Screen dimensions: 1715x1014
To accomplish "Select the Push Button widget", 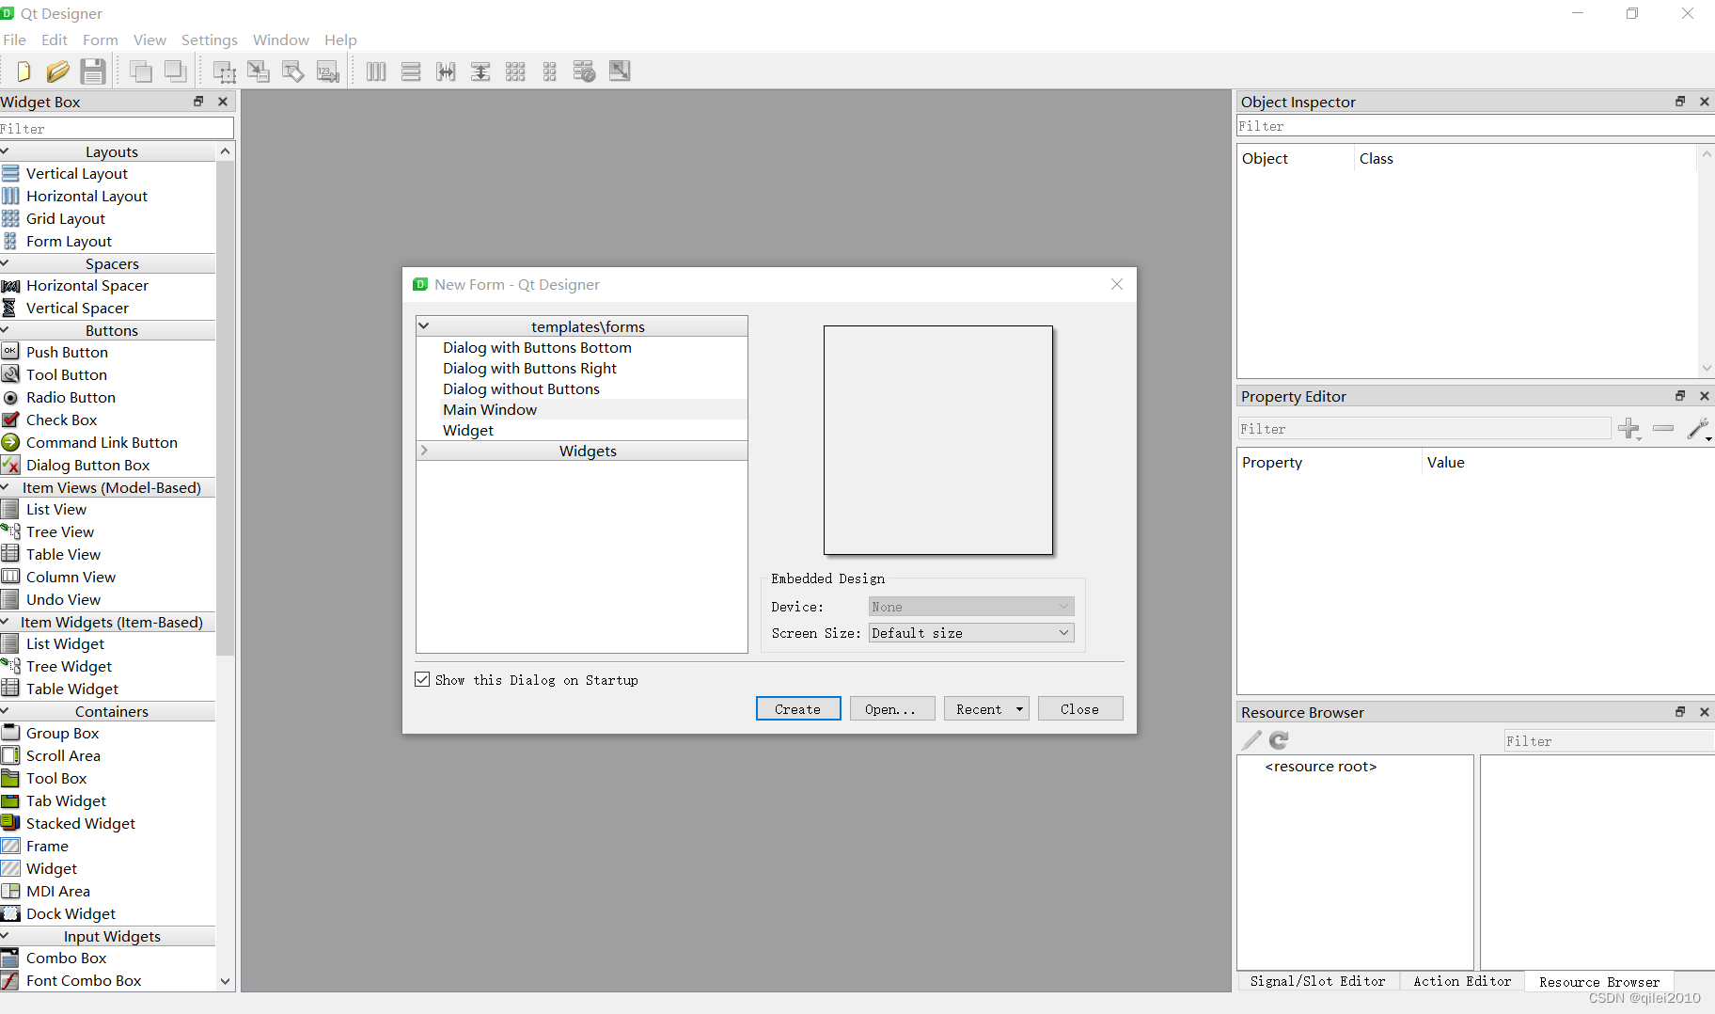I will point(67,352).
